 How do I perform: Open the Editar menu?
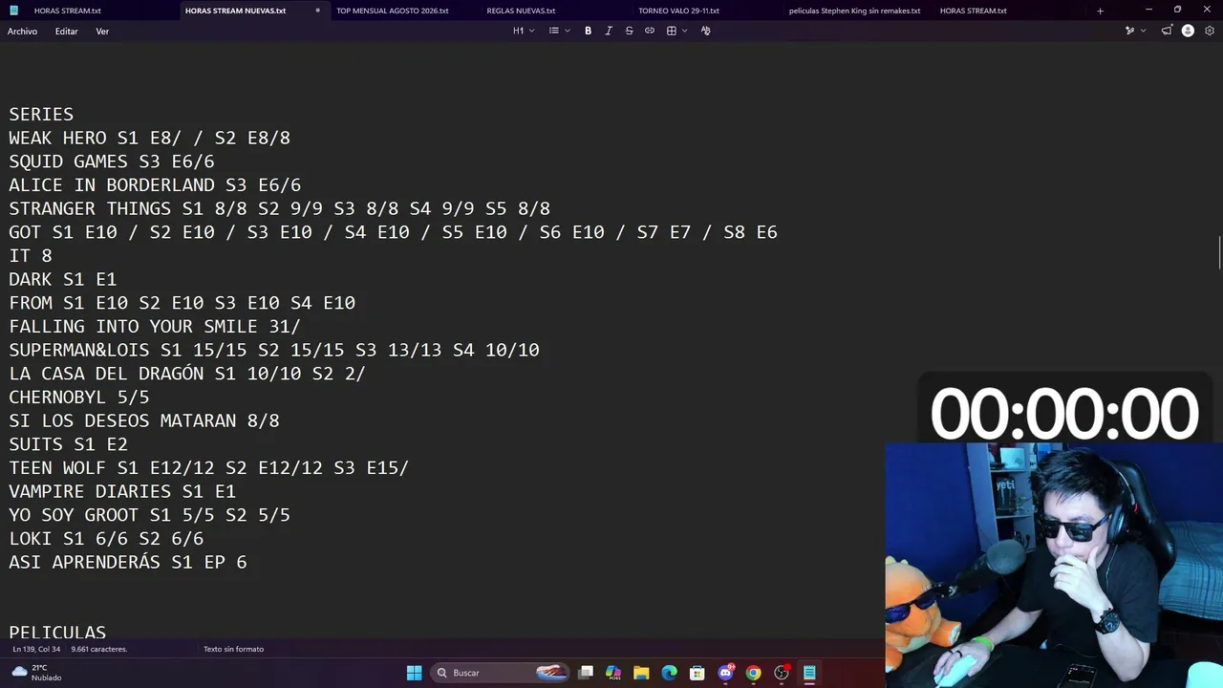(67, 32)
